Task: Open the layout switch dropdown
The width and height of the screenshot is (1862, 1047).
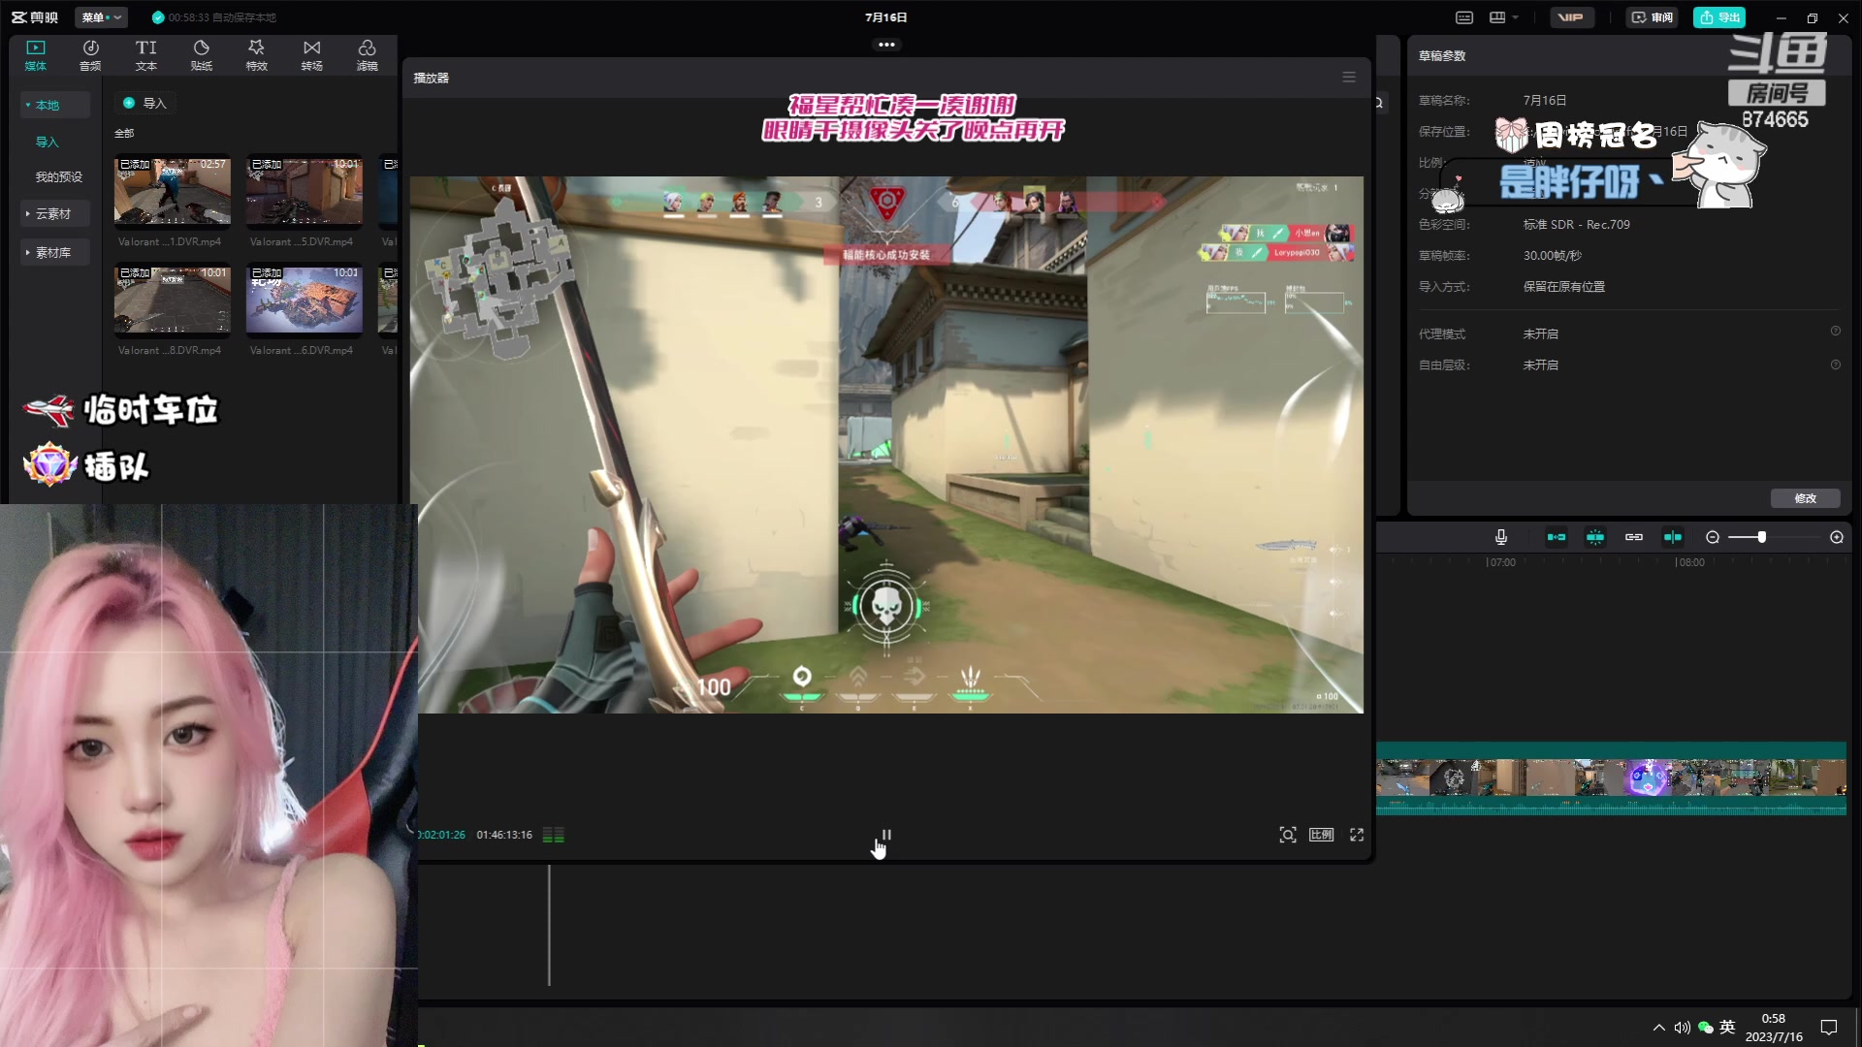Action: point(1504,17)
